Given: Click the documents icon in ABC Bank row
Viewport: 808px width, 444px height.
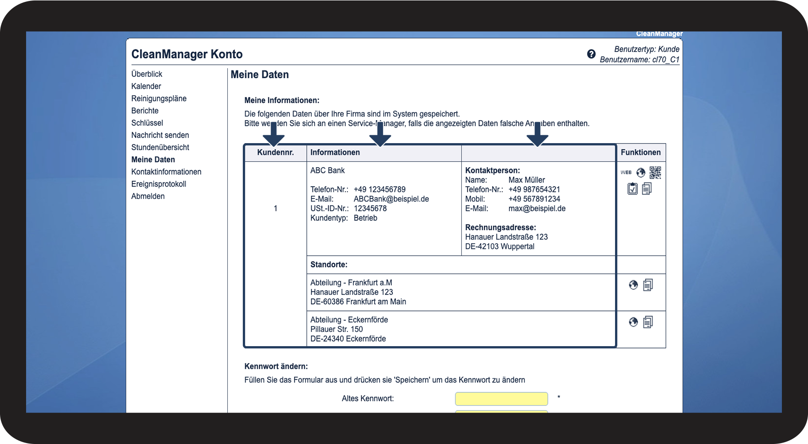Looking at the screenshot, I should coord(647,188).
